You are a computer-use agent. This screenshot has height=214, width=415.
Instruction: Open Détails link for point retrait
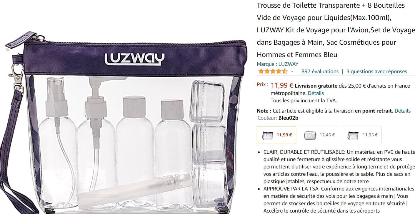coord(402,111)
